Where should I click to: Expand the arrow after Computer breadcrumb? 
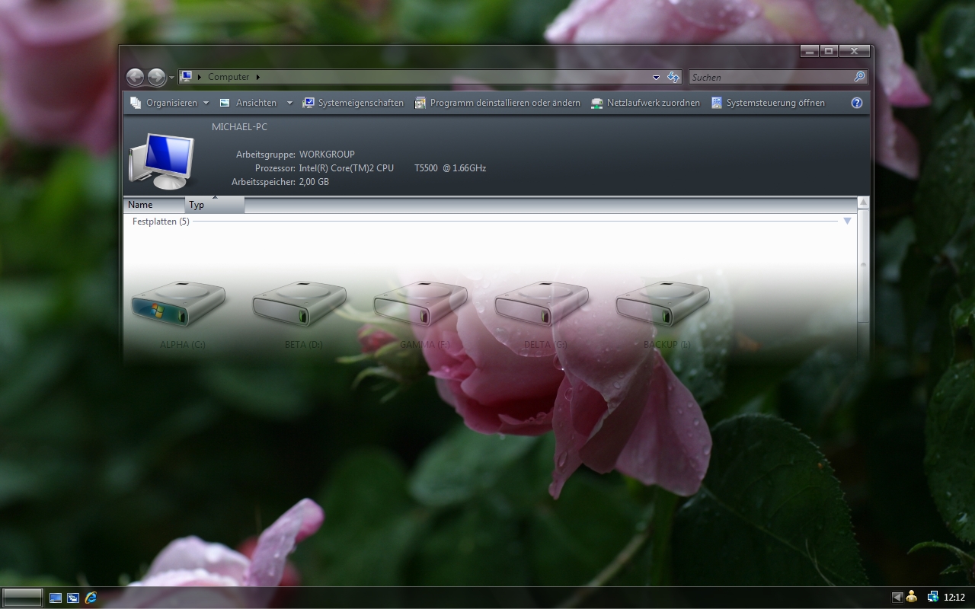tap(258, 77)
